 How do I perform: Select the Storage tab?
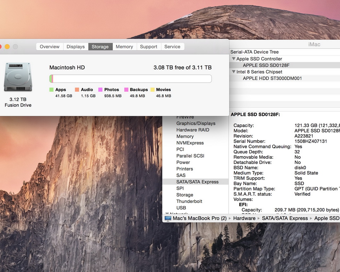(100, 47)
